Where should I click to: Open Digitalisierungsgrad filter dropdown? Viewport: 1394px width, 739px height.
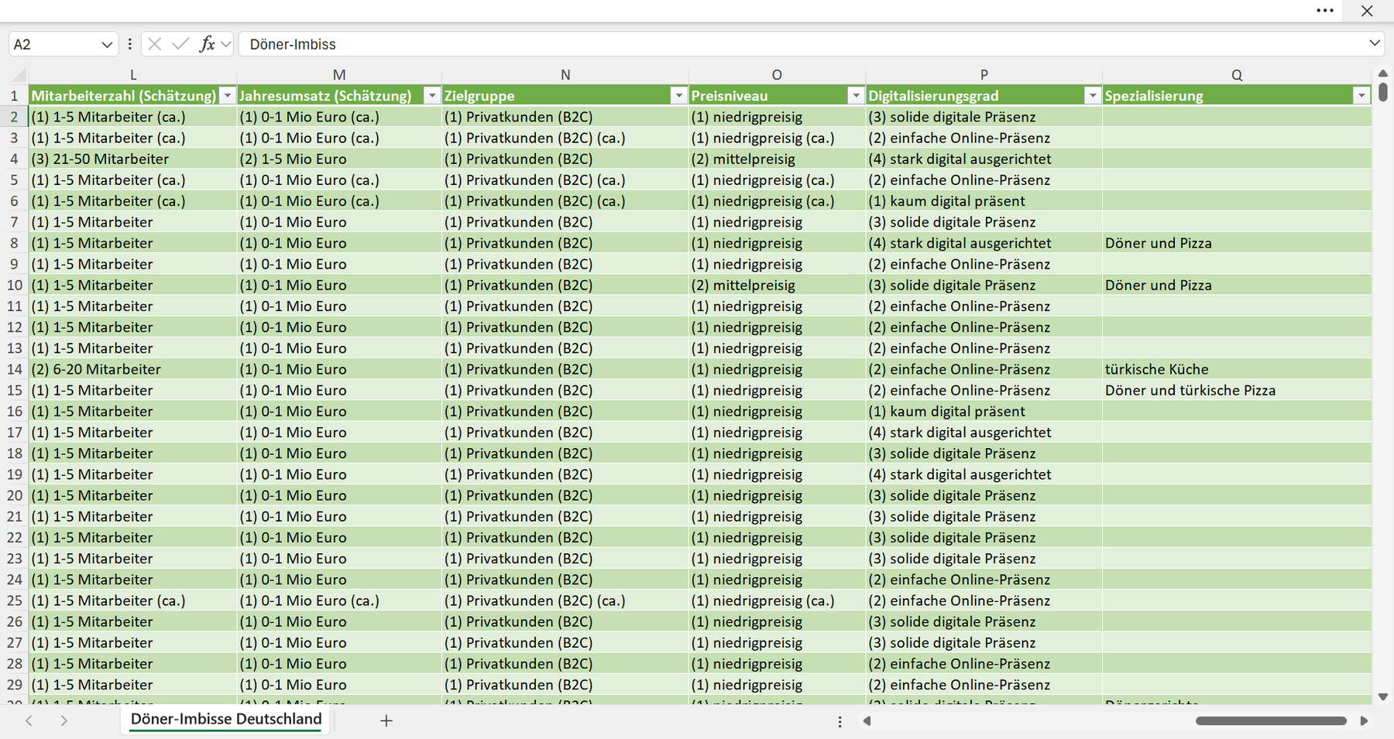click(x=1092, y=96)
